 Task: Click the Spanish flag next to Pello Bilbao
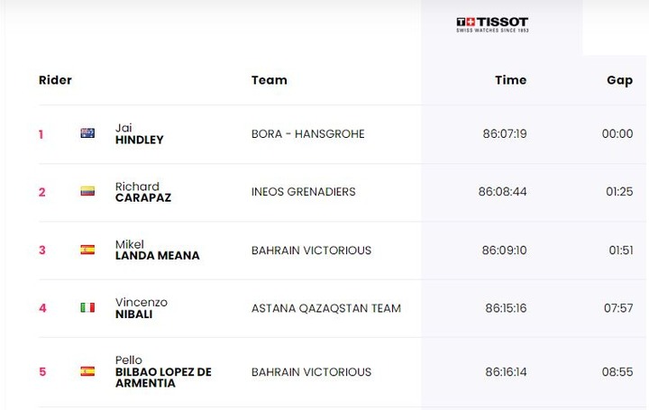click(87, 371)
